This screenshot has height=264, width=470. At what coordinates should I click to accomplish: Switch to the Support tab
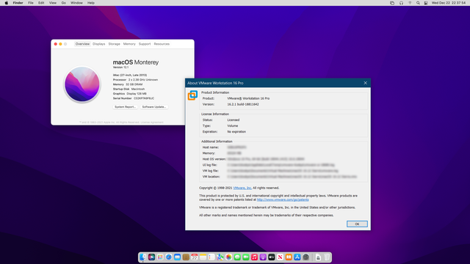click(x=145, y=44)
